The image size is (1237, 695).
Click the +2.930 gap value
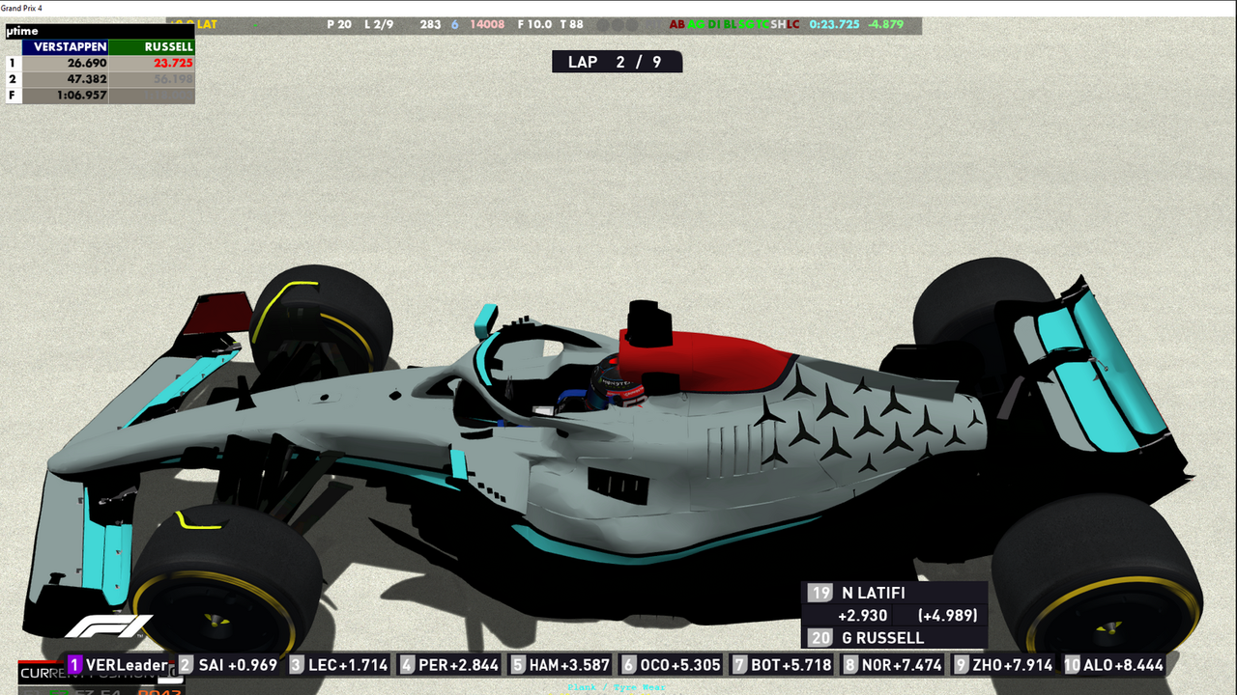pos(862,616)
